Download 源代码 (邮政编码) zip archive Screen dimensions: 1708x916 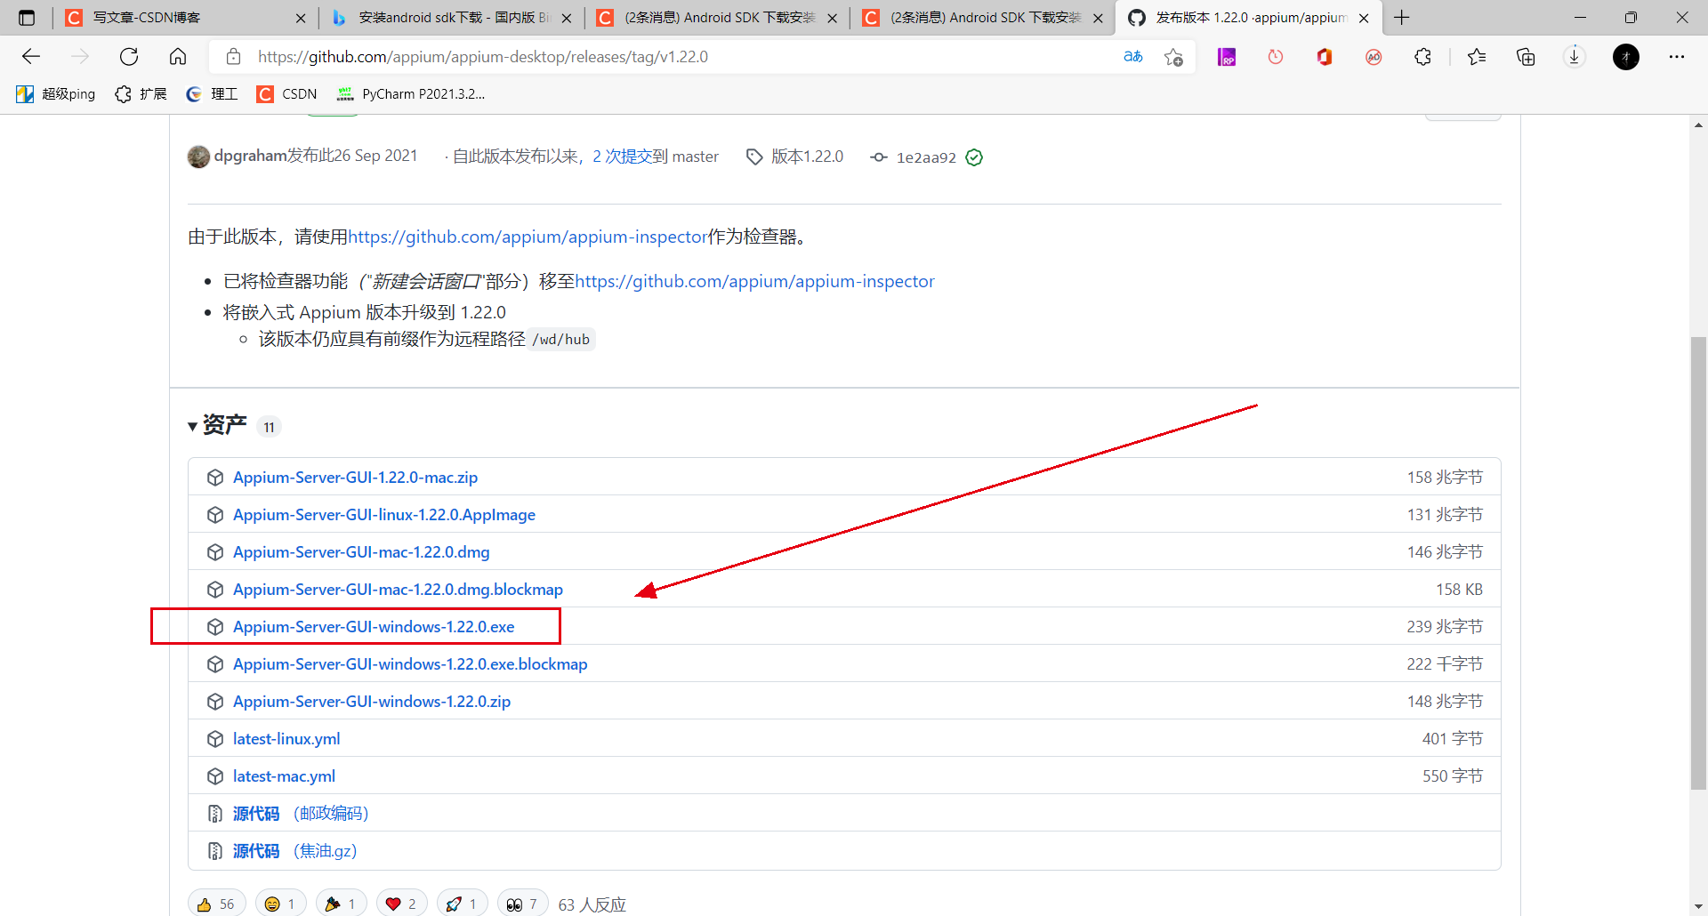[x=301, y=814]
